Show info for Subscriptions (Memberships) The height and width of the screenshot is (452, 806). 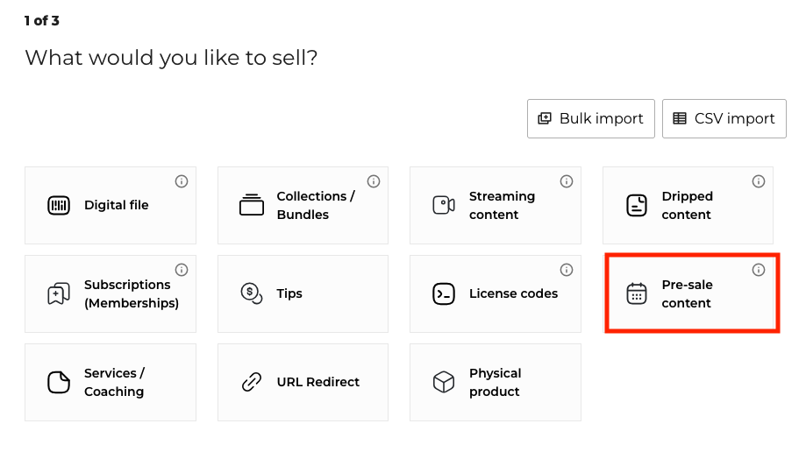tap(182, 270)
